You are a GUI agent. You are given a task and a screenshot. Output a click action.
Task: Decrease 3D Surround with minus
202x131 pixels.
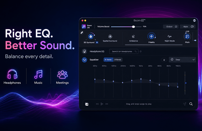pyautogui.click(x=86, y=40)
